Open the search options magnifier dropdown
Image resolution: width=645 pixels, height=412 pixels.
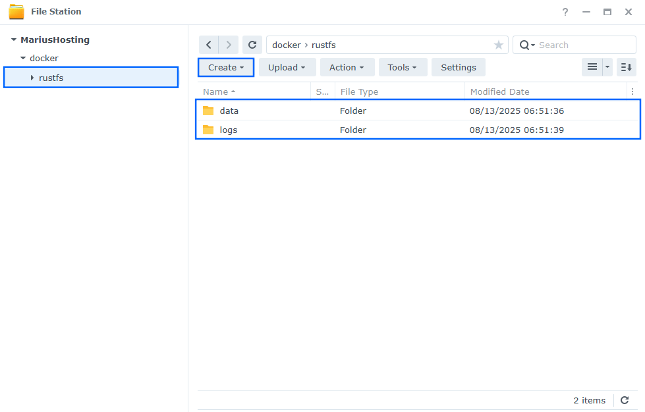(x=527, y=45)
